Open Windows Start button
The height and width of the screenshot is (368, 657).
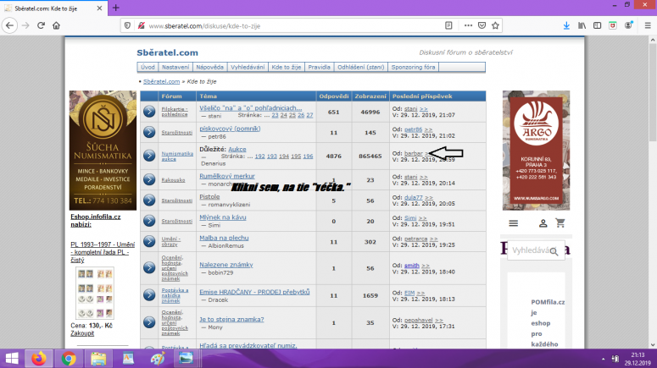click(12, 359)
